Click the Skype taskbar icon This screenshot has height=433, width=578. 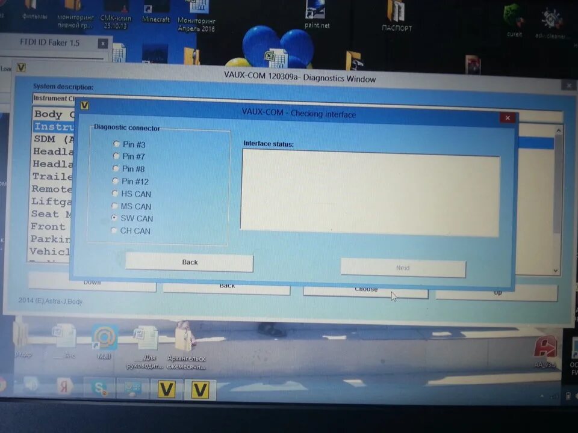point(99,388)
